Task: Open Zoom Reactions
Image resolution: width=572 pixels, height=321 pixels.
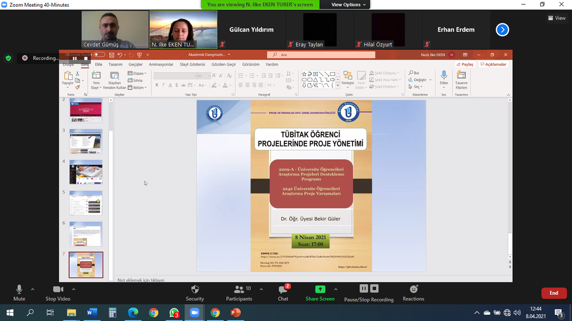Action: coord(413,293)
